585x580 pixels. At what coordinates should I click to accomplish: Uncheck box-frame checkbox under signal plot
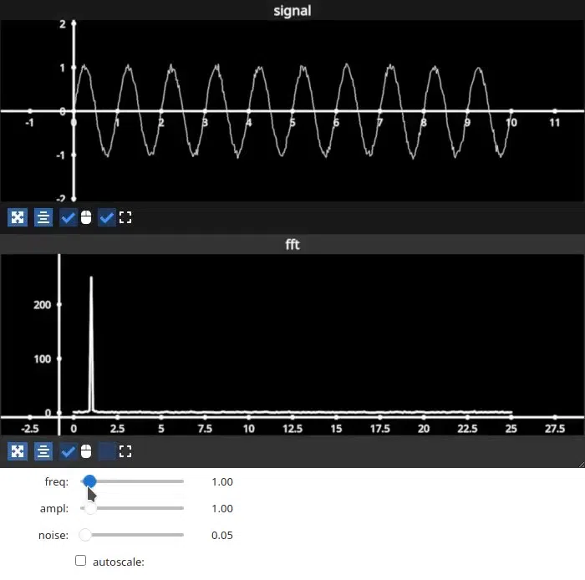click(107, 218)
